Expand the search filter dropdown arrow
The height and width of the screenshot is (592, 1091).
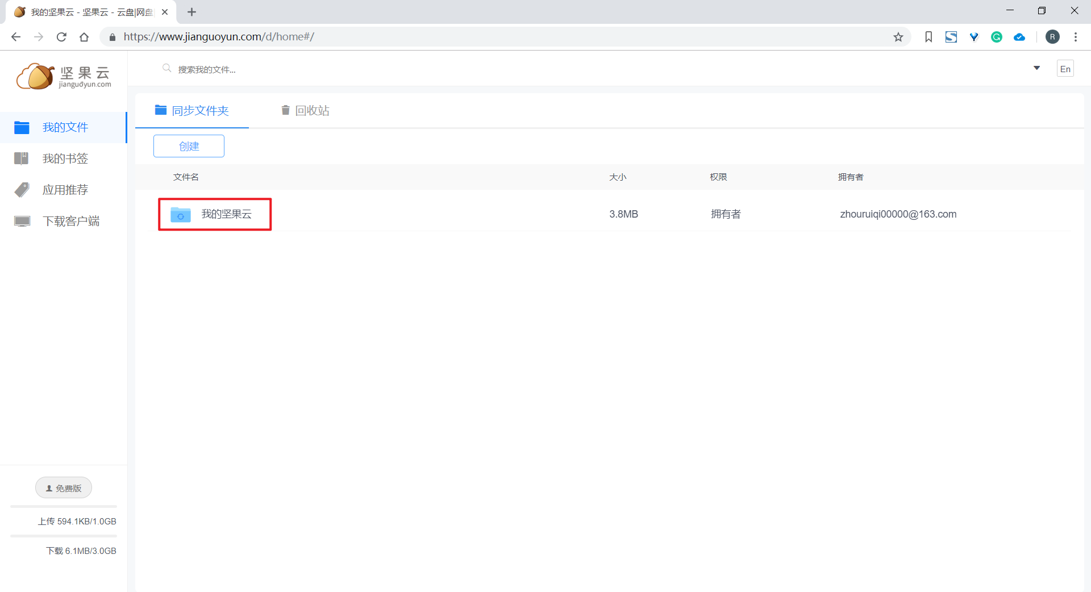pyautogui.click(x=1036, y=68)
